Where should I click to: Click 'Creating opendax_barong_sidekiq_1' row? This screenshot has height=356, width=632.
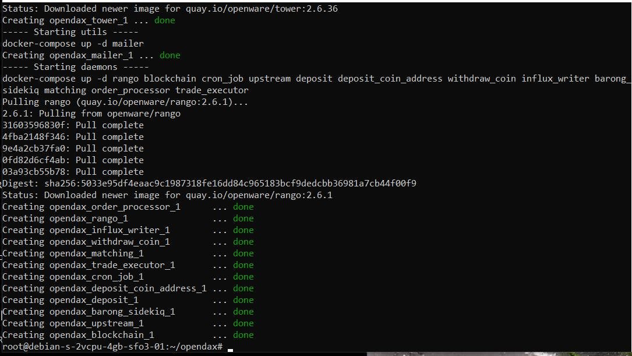coord(128,312)
